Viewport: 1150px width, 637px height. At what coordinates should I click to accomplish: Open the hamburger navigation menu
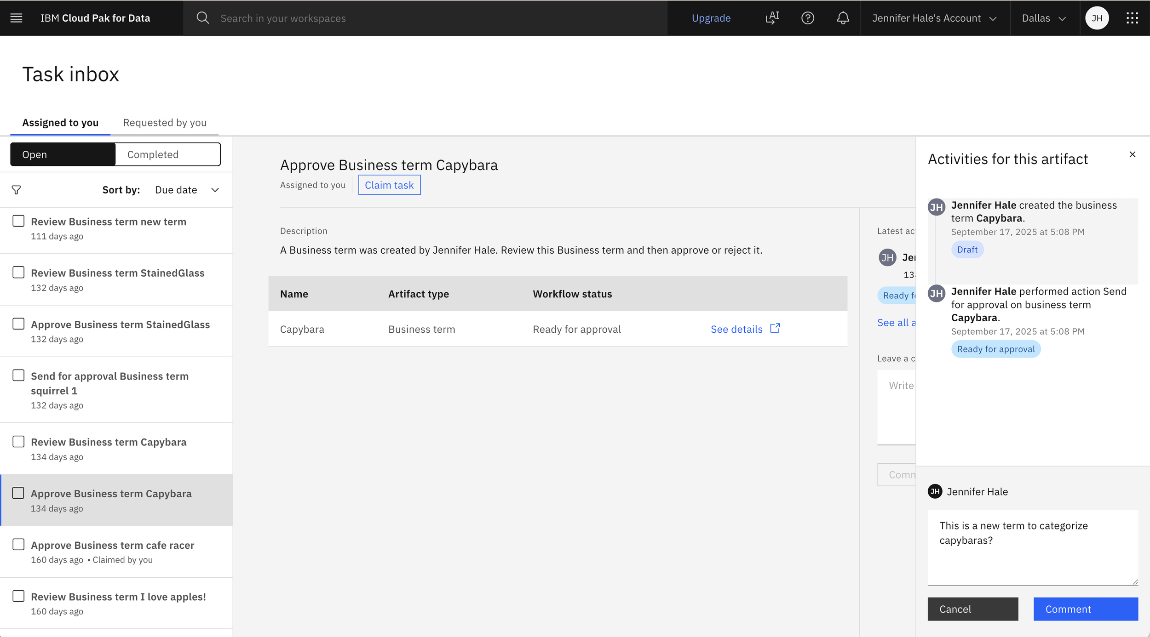[17, 18]
